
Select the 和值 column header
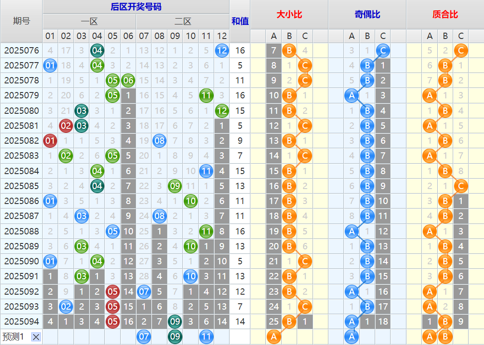click(x=240, y=21)
